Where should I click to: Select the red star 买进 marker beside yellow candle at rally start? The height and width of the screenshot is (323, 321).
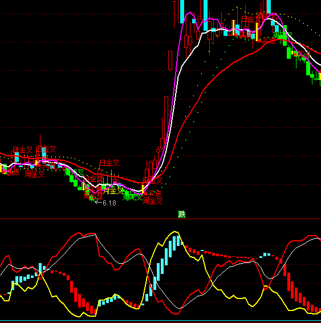(x=153, y=193)
